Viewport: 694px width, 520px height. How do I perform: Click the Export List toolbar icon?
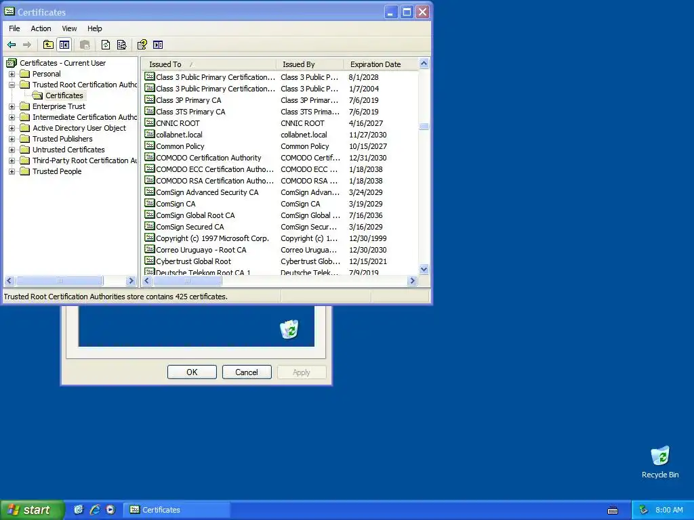(x=122, y=45)
